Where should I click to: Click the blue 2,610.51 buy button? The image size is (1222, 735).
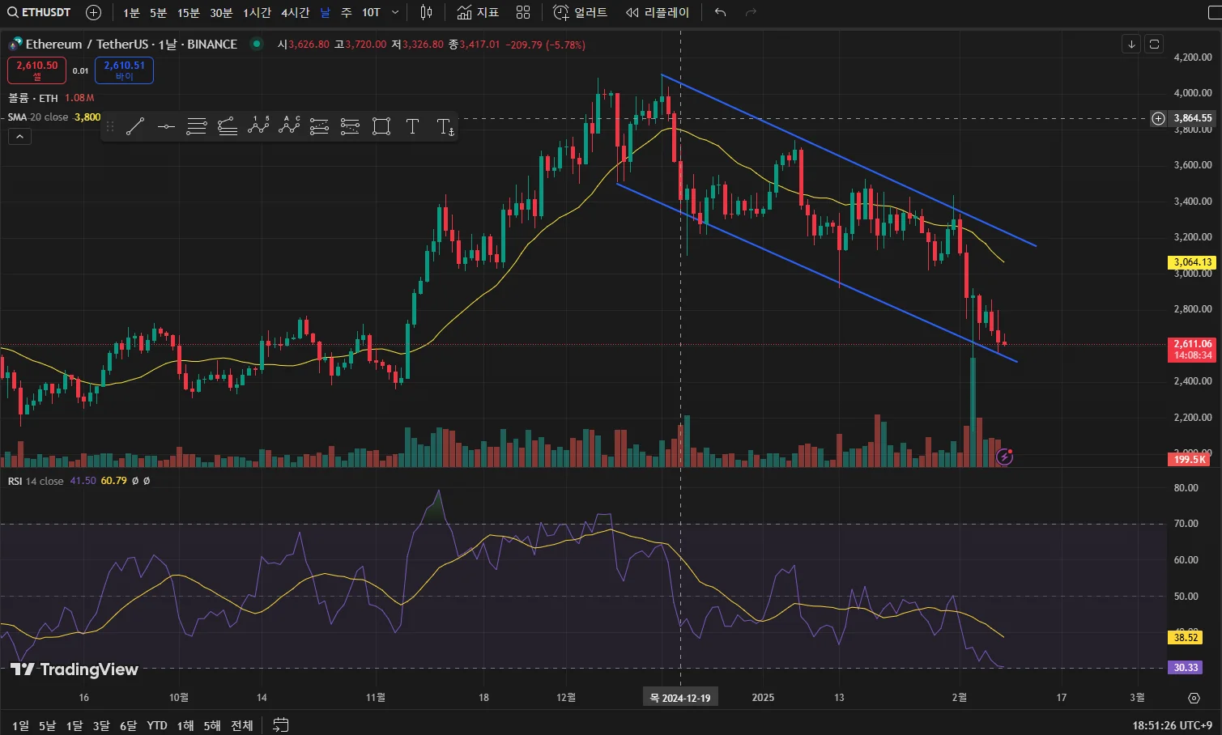(x=124, y=70)
